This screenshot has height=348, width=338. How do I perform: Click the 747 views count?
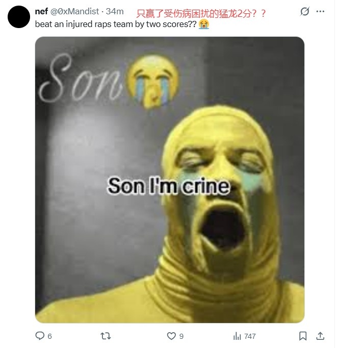point(250,336)
